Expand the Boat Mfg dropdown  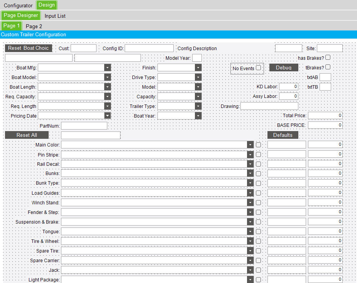pyautogui.click(x=107, y=67)
